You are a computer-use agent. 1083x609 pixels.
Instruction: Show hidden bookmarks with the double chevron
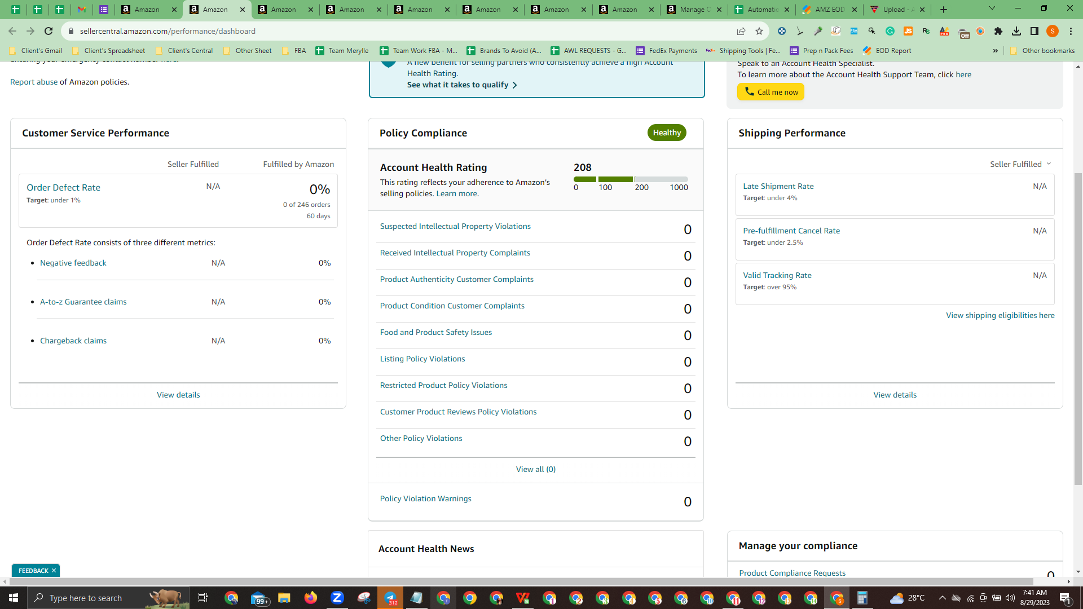click(996, 51)
